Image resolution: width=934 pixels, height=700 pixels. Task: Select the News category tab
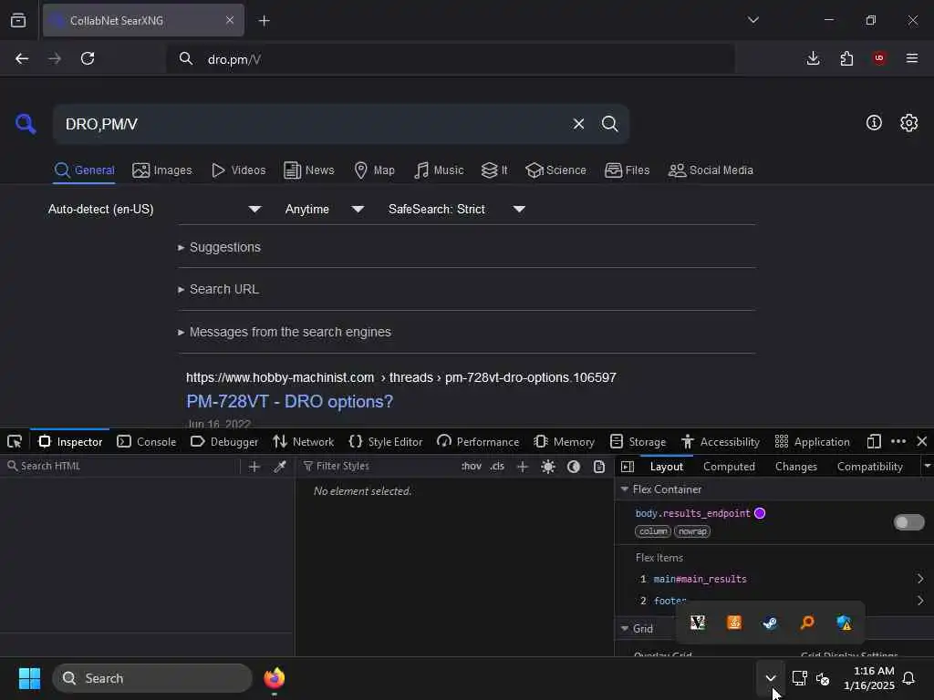point(308,170)
